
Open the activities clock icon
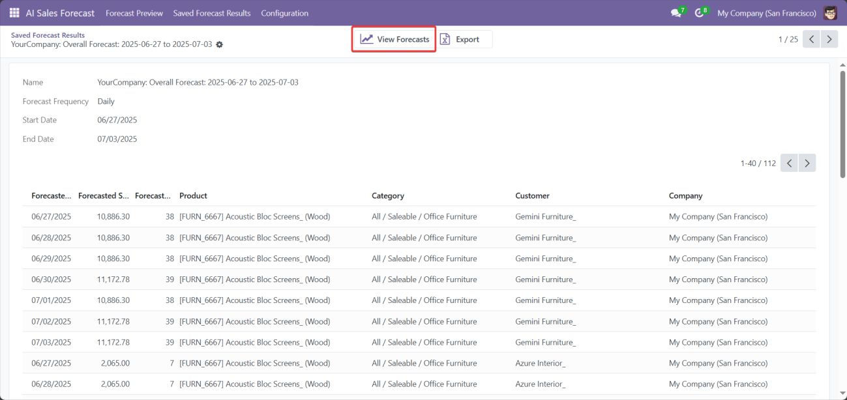(699, 13)
